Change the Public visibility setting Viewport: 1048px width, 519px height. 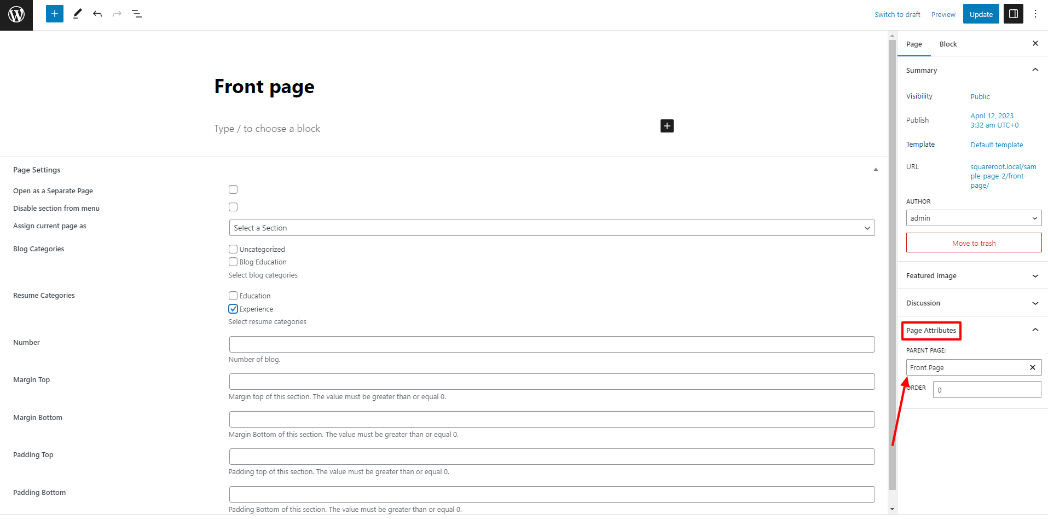[x=980, y=96]
